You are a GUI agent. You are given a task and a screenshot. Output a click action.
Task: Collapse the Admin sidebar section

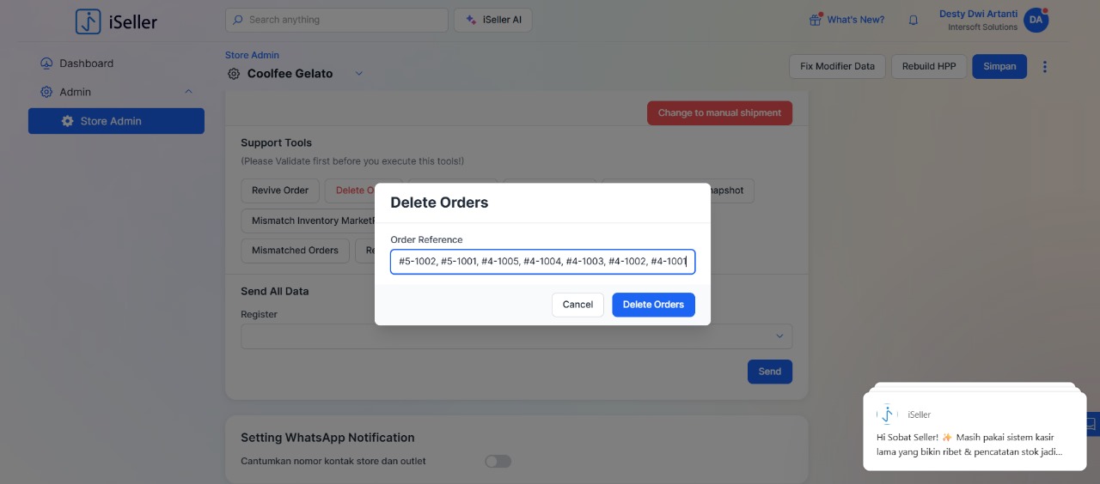coord(188,92)
